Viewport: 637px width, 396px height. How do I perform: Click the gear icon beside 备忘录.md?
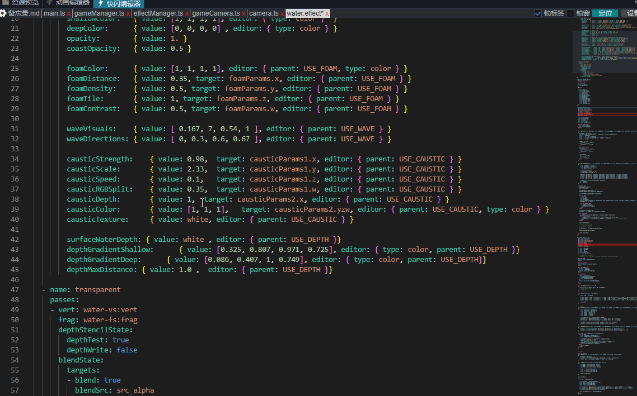(x=3, y=13)
